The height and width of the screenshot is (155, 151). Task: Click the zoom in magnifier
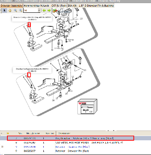pyautogui.click(x=15, y=10)
